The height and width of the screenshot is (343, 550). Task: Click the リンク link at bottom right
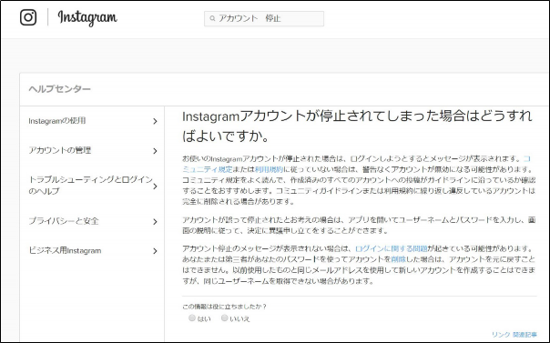501,335
